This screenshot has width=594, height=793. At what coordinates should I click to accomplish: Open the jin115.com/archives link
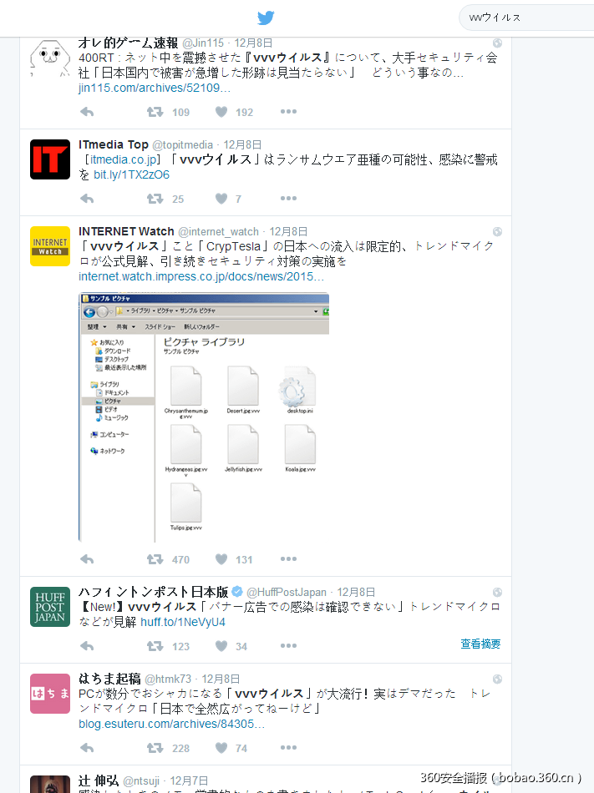coord(155,88)
